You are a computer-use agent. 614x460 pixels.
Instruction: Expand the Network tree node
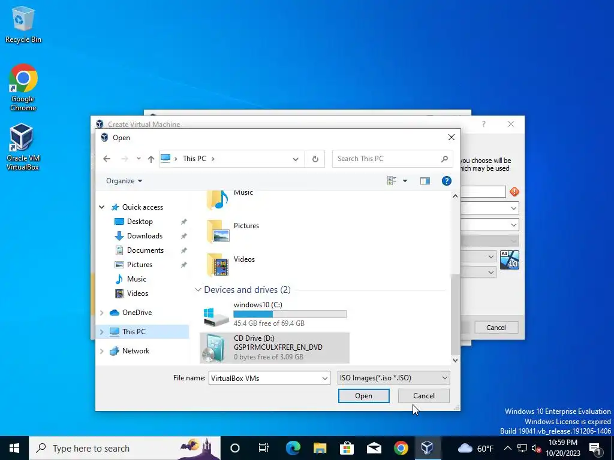[x=102, y=351]
